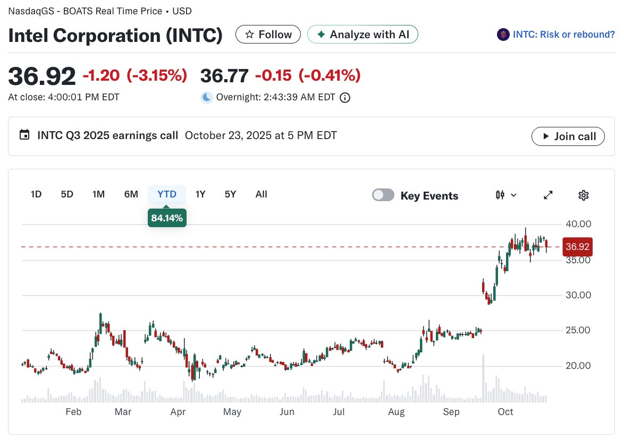
Task: Click the 40.00 price axis label
Action: click(578, 224)
